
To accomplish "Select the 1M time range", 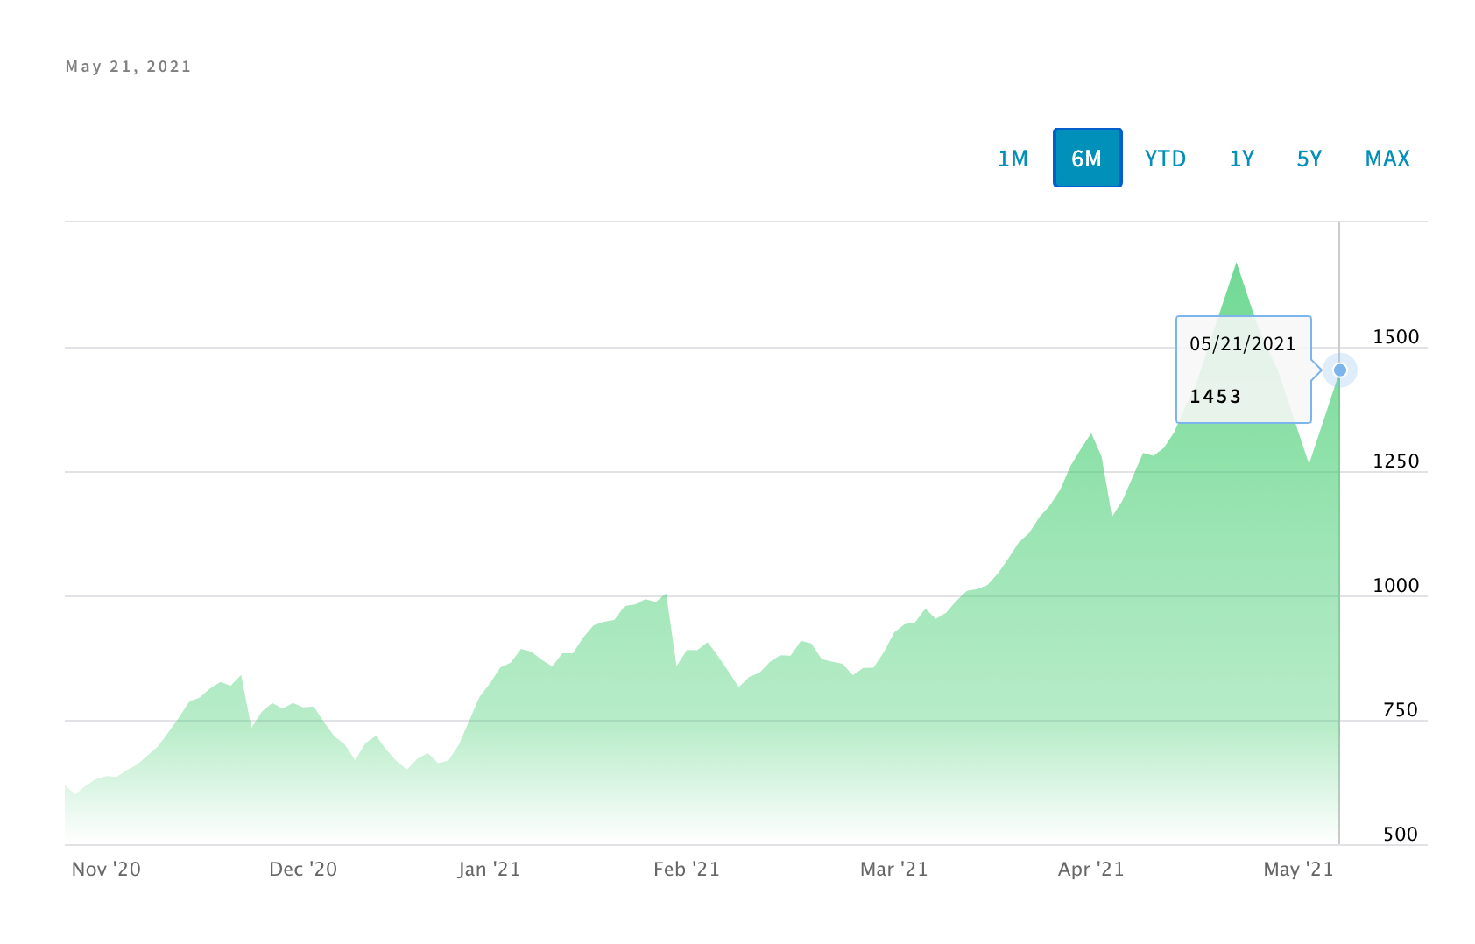I will pos(1013,159).
